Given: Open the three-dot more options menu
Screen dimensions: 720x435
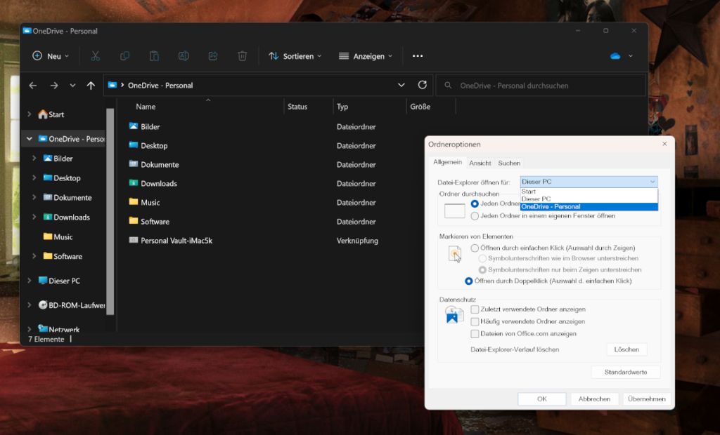Looking at the screenshot, I should click(x=418, y=56).
